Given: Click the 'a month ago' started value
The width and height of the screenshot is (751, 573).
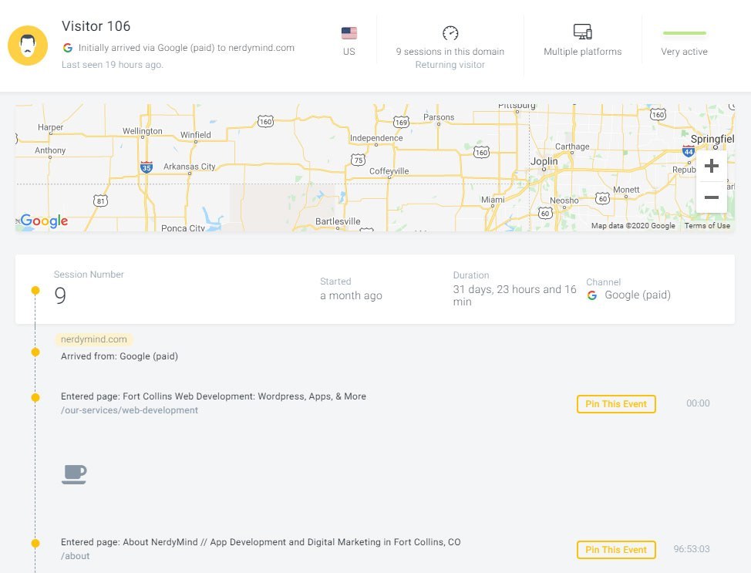Looking at the screenshot, I should click(x=351, y=295).
